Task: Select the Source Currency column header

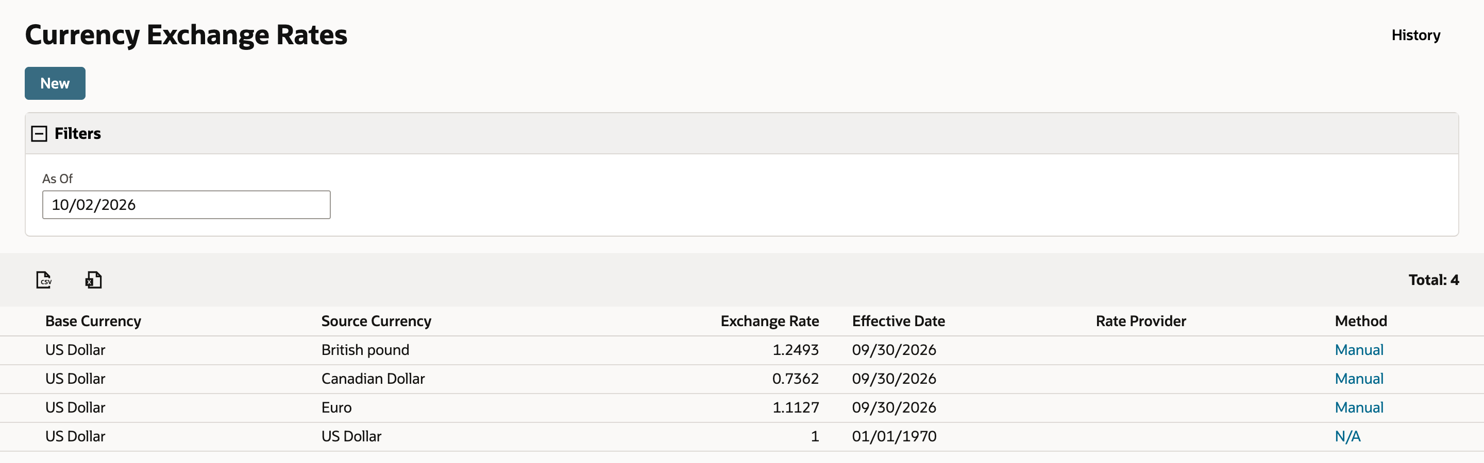Action: 376,321
